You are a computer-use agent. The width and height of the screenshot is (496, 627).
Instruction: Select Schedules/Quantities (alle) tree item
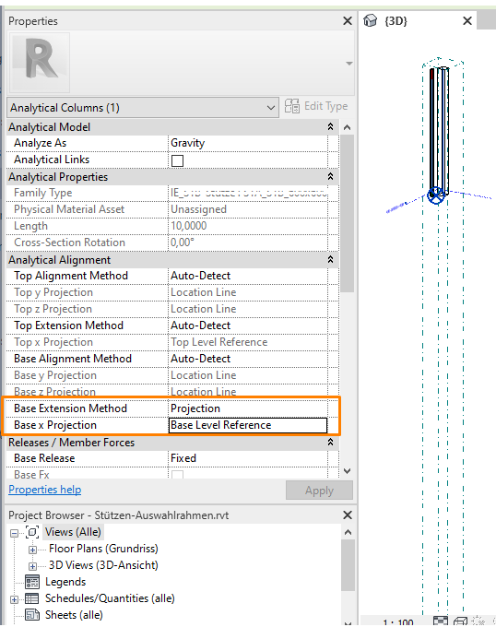[x=110, y=598]
